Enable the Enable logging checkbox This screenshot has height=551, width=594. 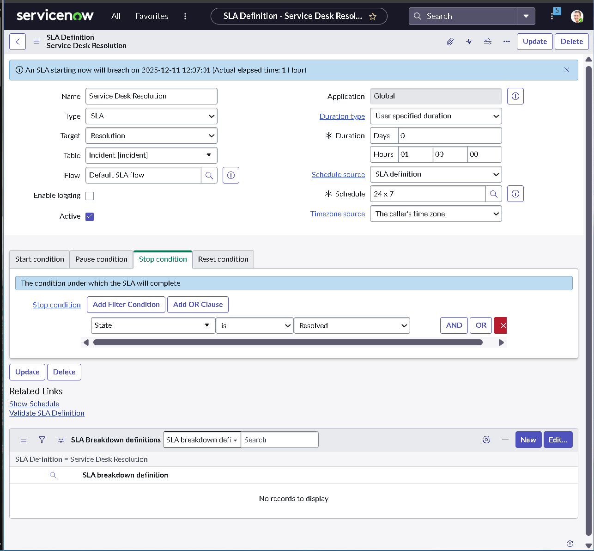pyautogui.click(x=90, y=196)
